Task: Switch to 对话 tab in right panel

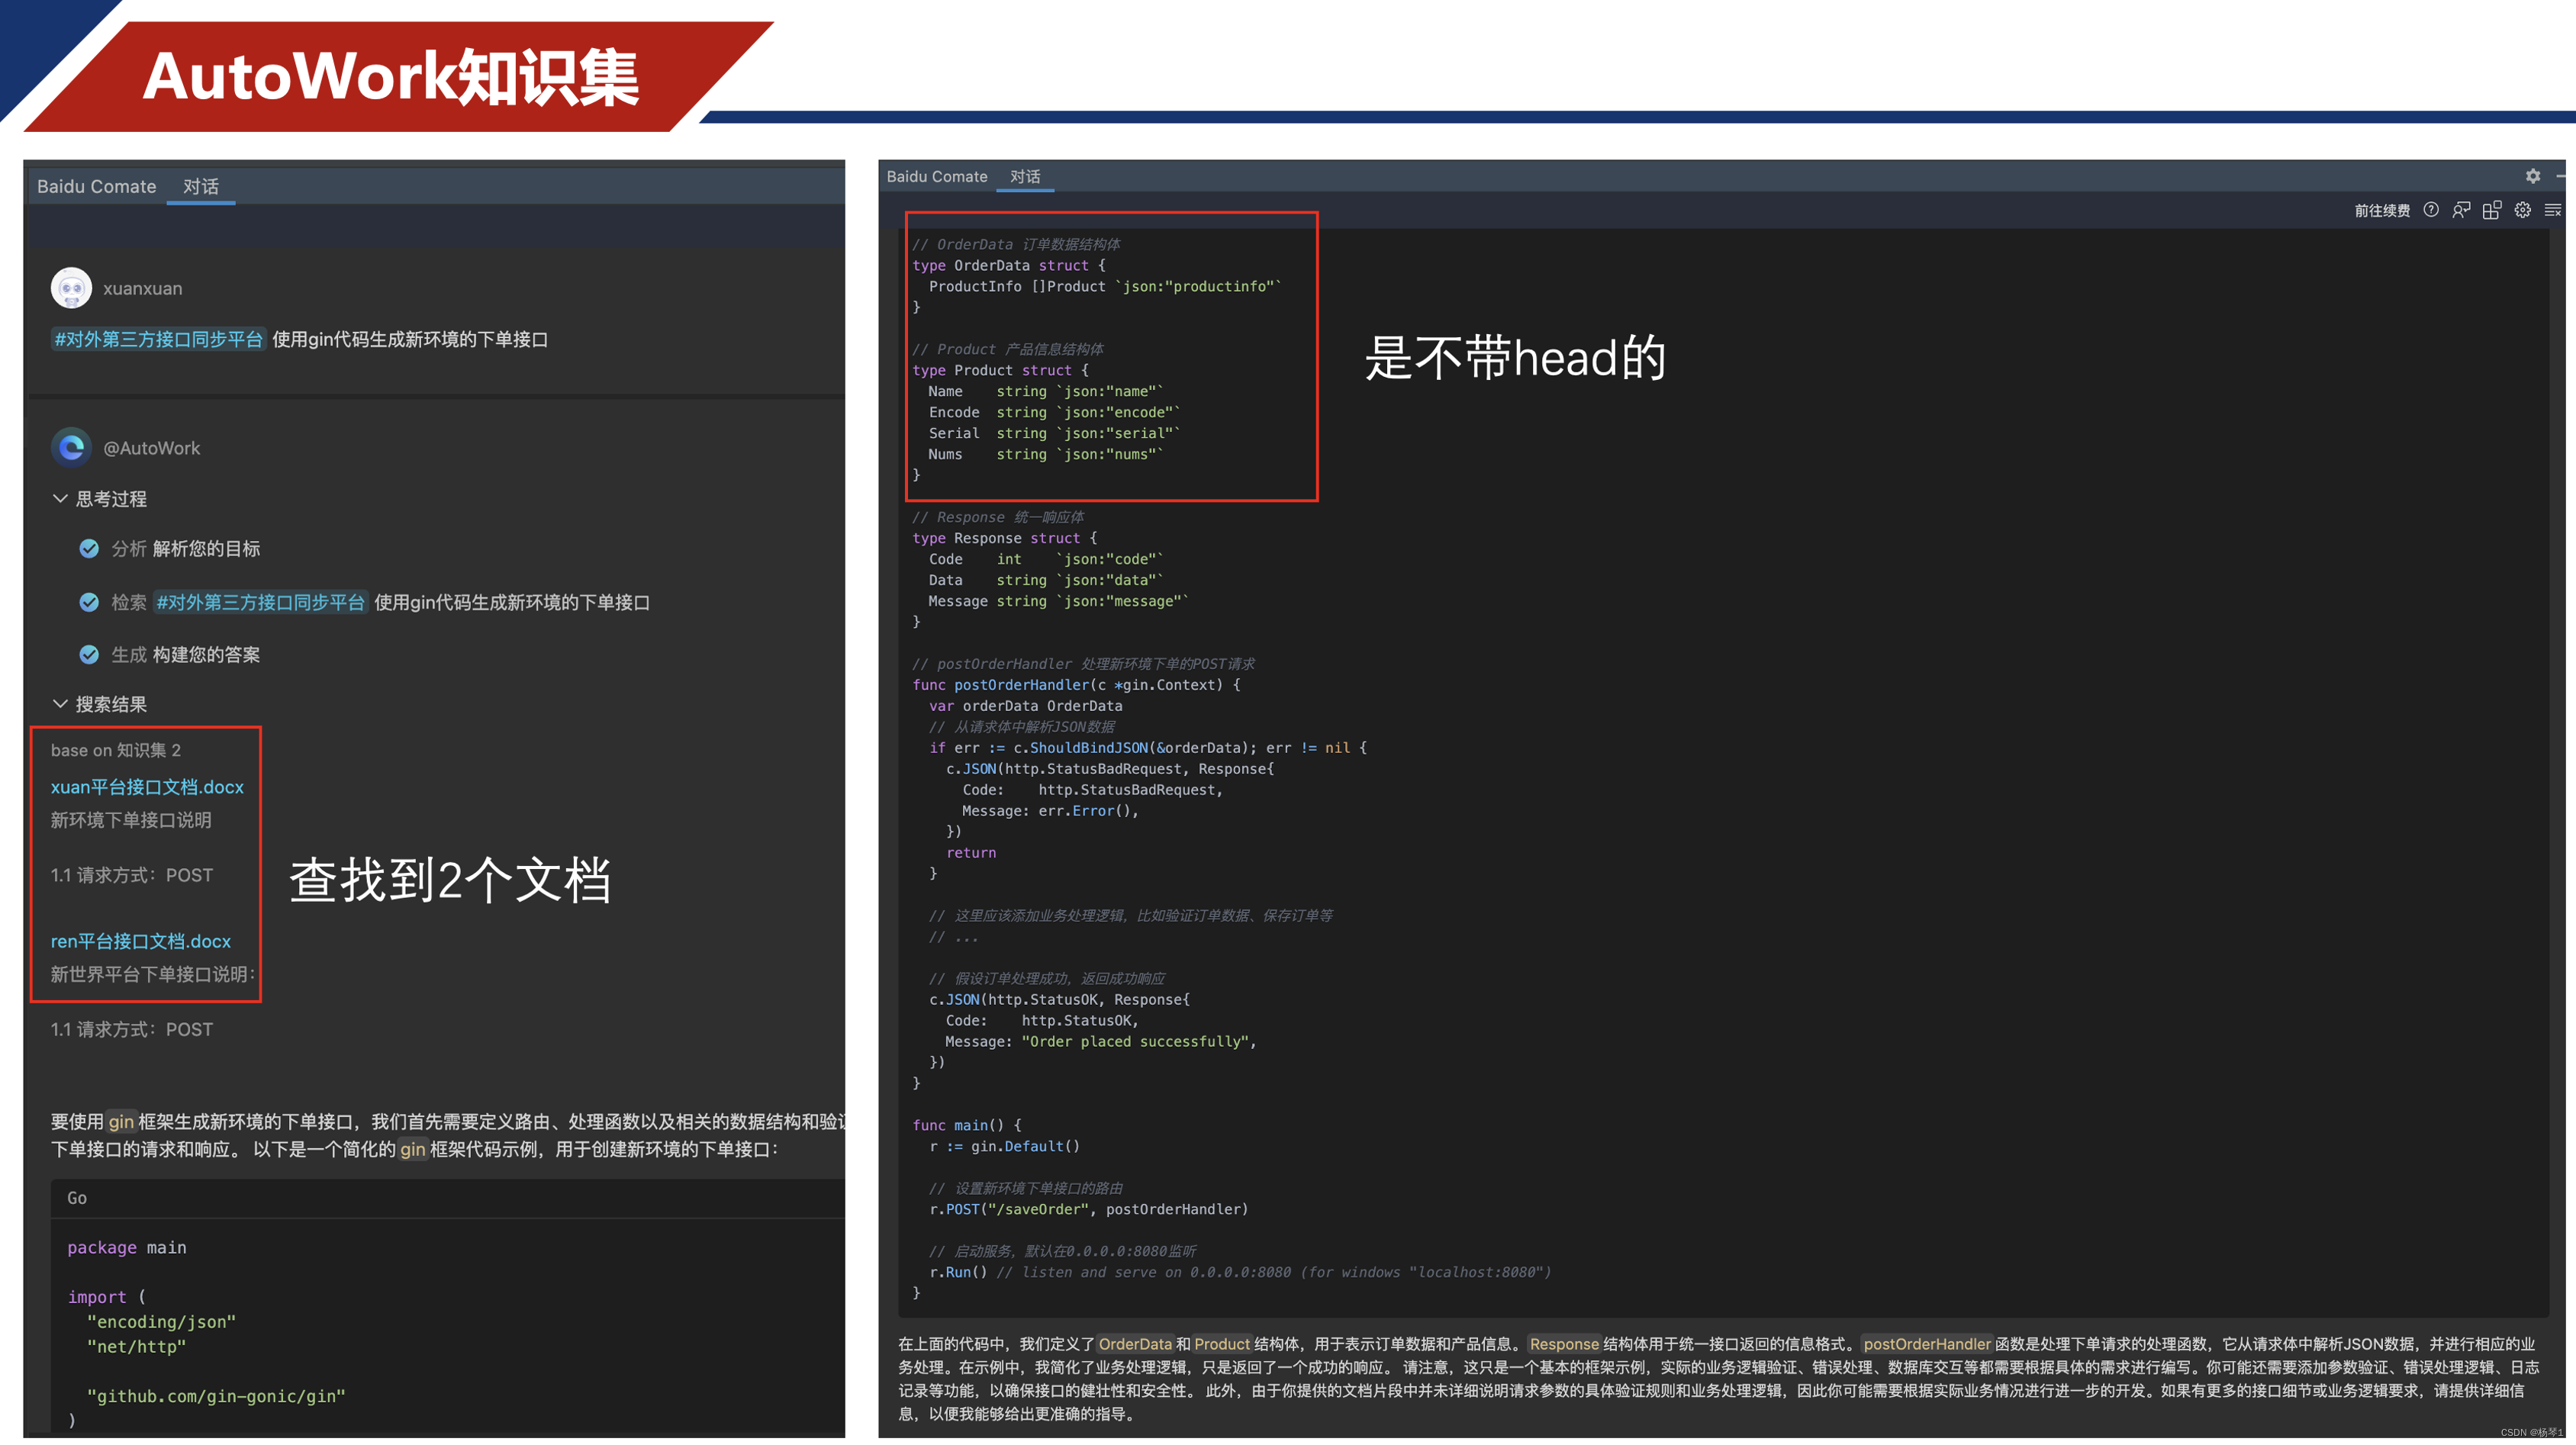Action: (1025, 177)
